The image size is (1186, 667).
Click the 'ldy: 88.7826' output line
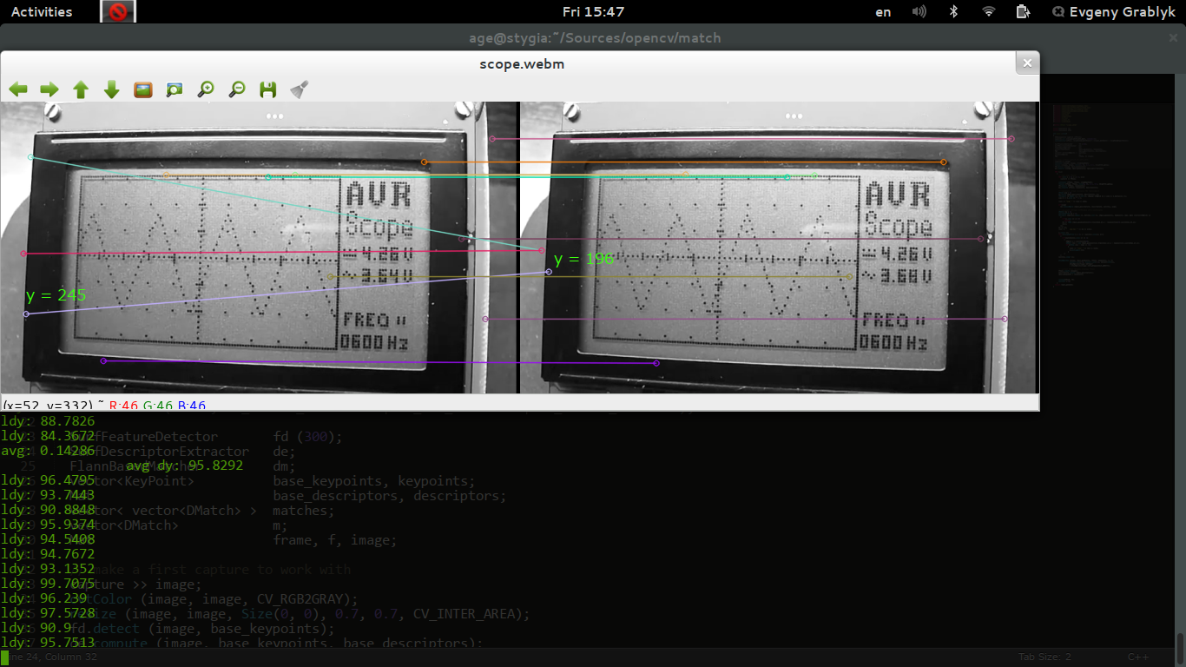pos(48,421)
